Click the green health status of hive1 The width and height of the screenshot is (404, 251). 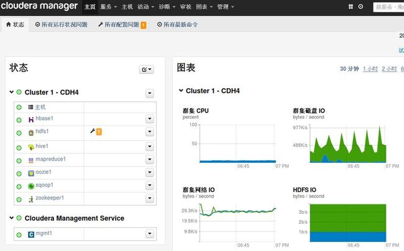(19, 147)
